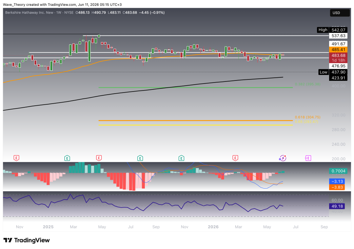Click the green earnings marker near Nov 2025
354x249 pixels.
(x=181, y=158)
